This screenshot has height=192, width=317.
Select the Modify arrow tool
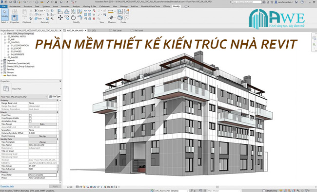5,14
